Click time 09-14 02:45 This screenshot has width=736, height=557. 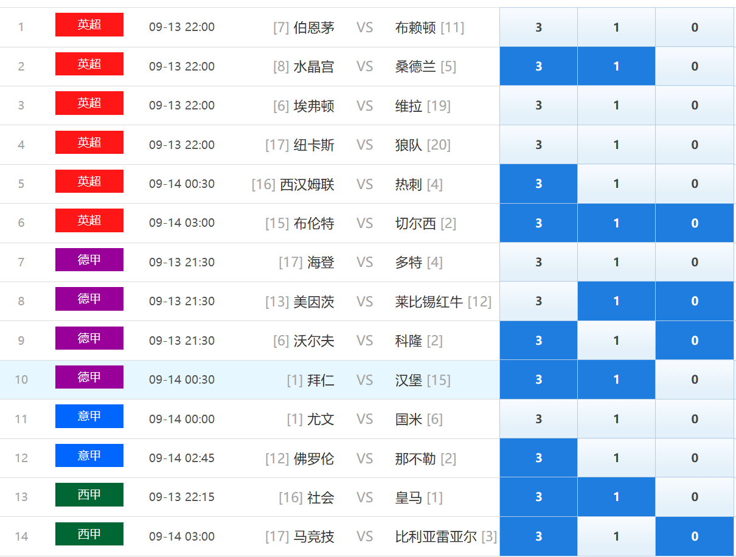(x=182, y=458)
